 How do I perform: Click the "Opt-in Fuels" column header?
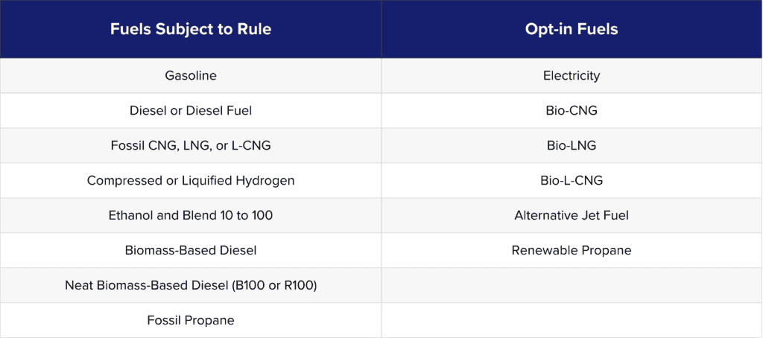572,30
